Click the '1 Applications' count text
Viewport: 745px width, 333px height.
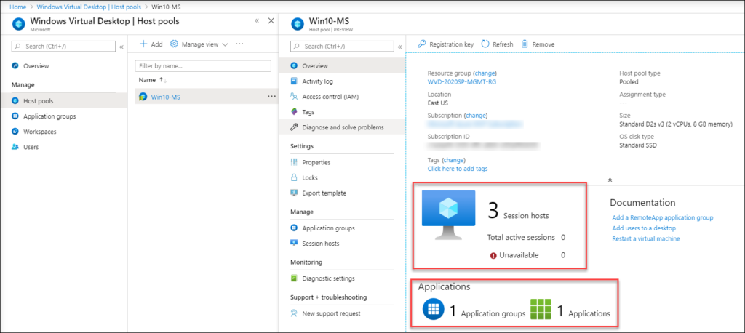(x=583, y=312)
